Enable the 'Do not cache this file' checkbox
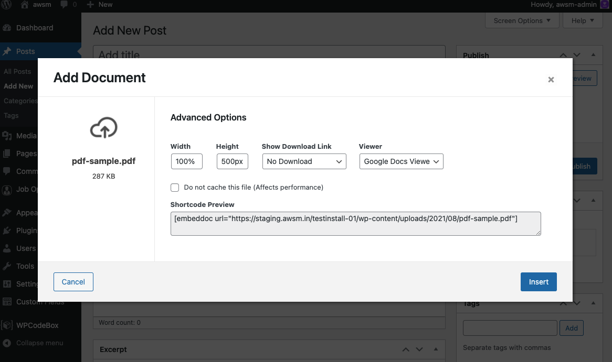Screen dimensions: 612x362 click(x=175, y=187)
